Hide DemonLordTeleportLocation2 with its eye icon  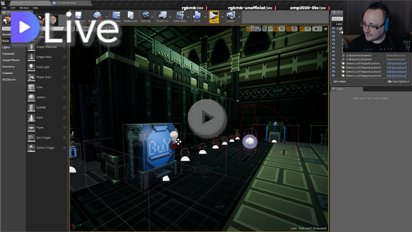coord(333,68)
